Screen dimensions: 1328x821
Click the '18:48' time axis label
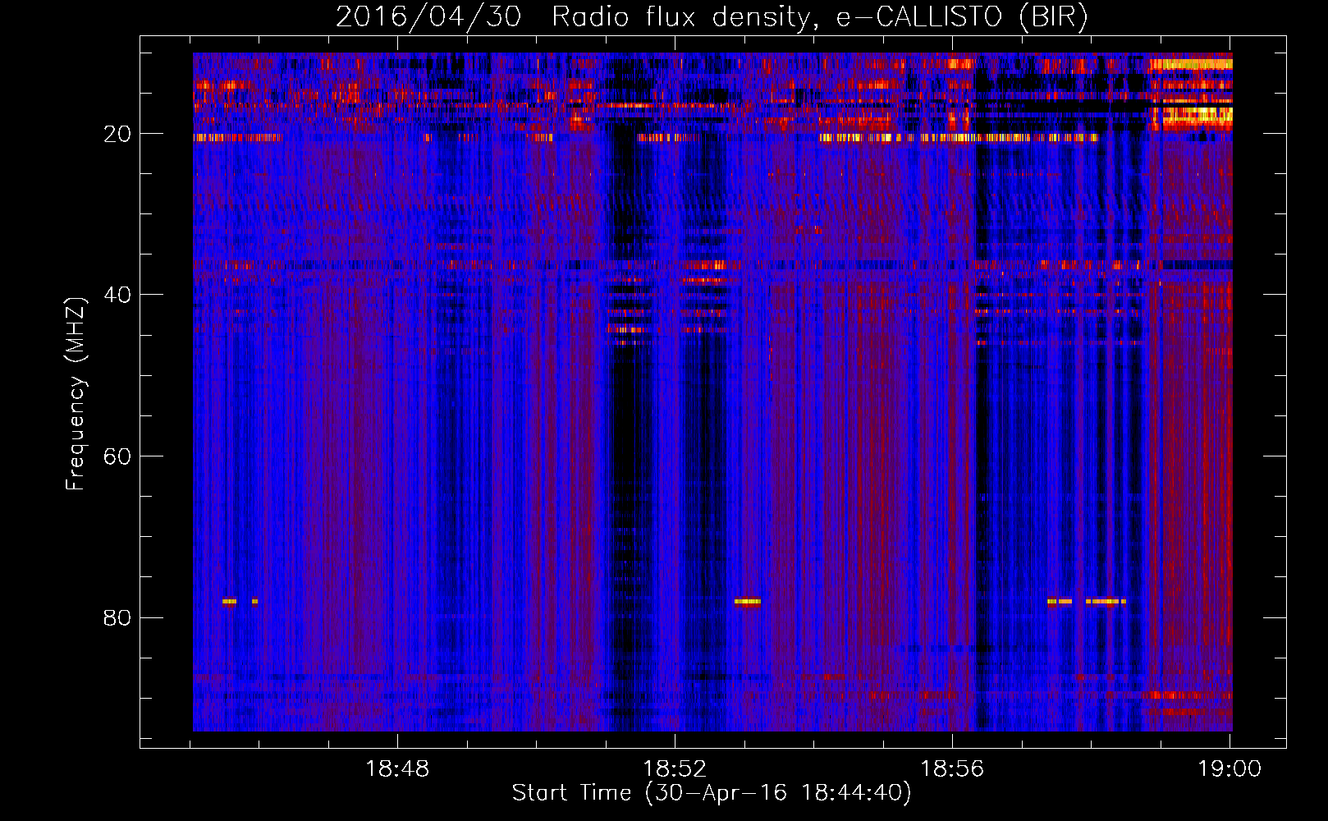(397, 769)
